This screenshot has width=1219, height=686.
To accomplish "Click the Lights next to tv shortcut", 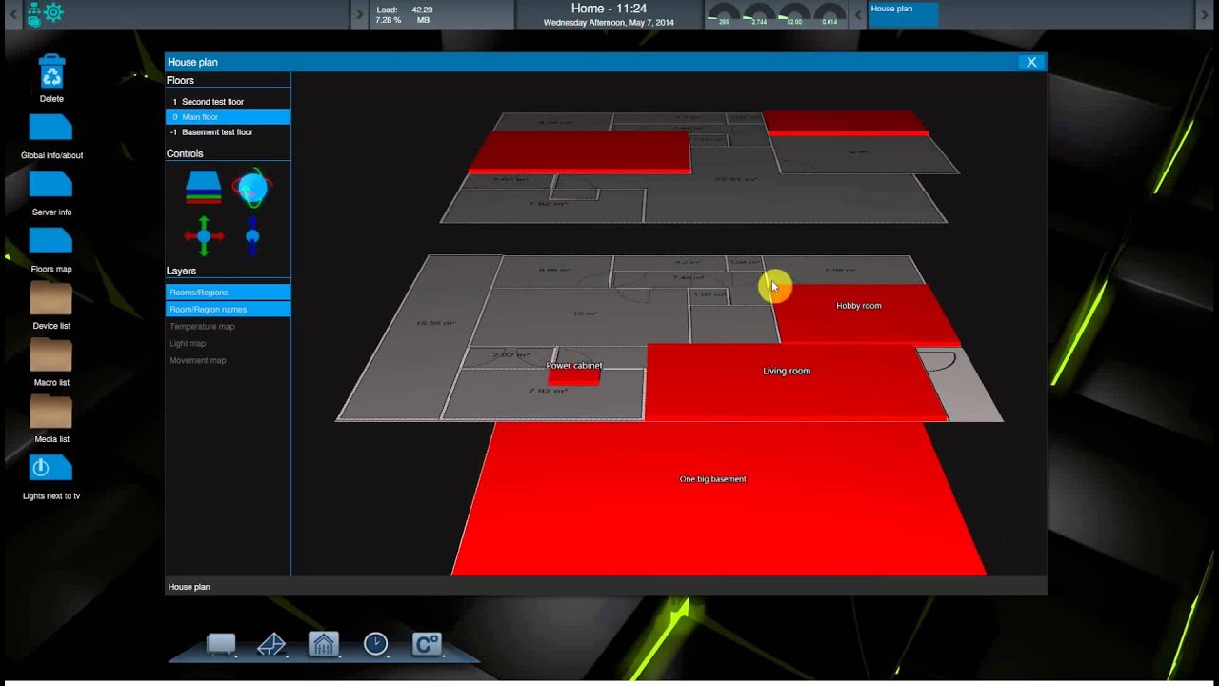I will [50, 468].
